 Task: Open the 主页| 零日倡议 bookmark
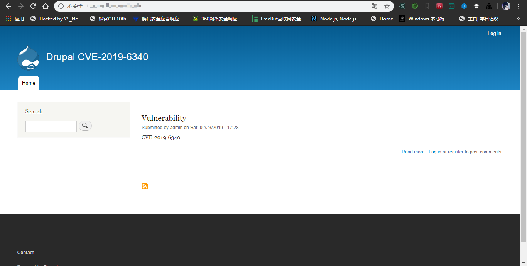[479, 19]
